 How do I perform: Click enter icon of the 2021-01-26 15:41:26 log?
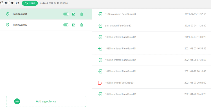100,94
